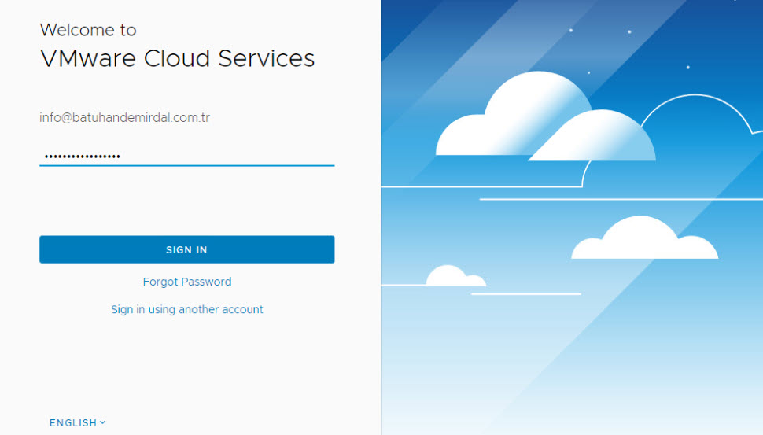Image resolution: width=763 pixels, height=435 pixels.
Task: Click the horizontal line under the smallest cloud
Action: (x=525, y=294)
